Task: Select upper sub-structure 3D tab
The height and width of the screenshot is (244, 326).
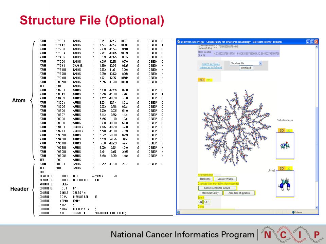Action: click(x=282, y=130)
